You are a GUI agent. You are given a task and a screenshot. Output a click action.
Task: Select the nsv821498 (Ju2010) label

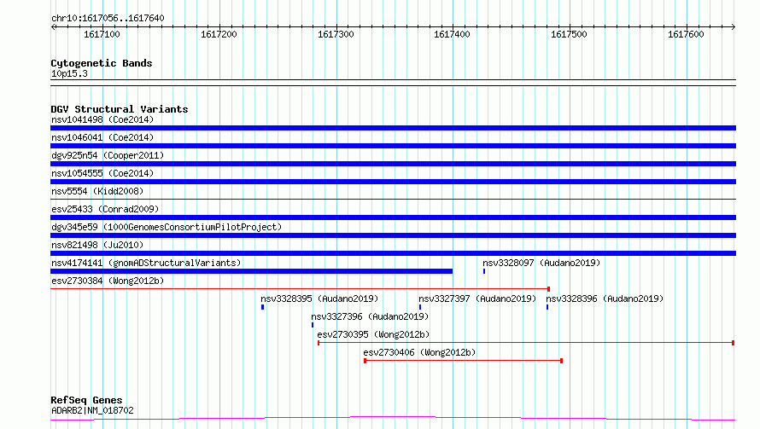click(97, 245)
